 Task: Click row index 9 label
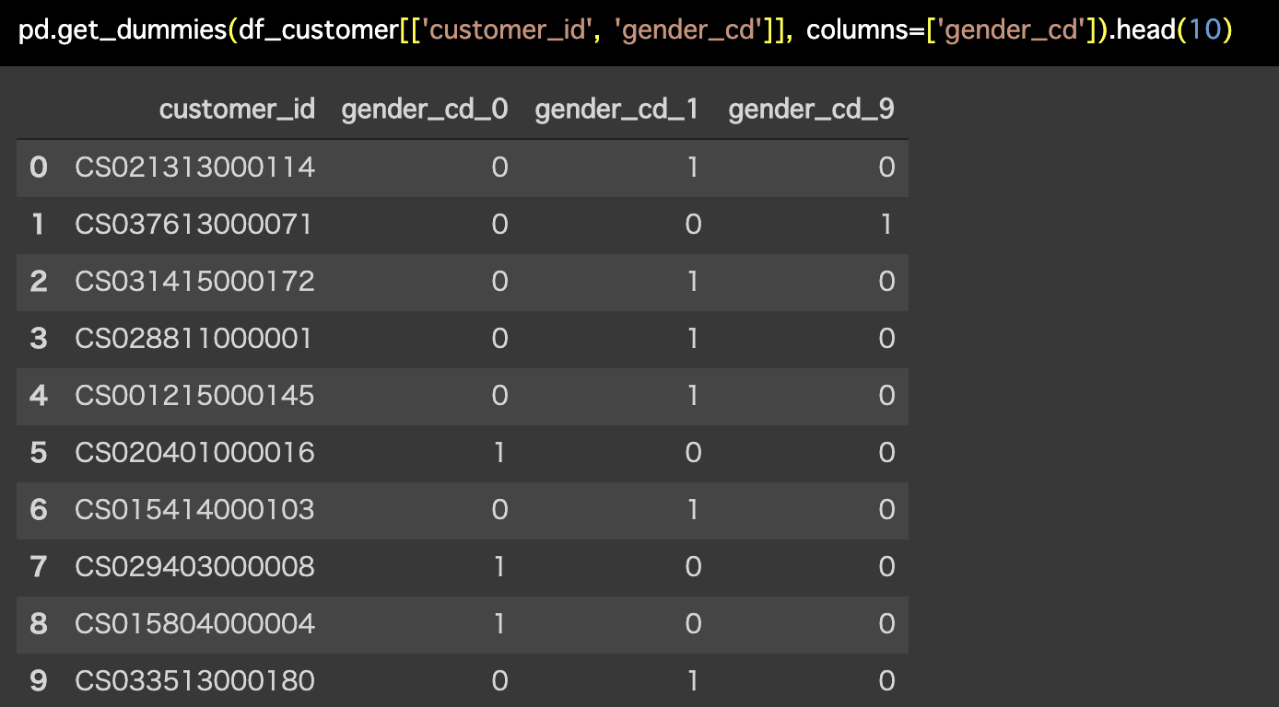click(38, 681)
